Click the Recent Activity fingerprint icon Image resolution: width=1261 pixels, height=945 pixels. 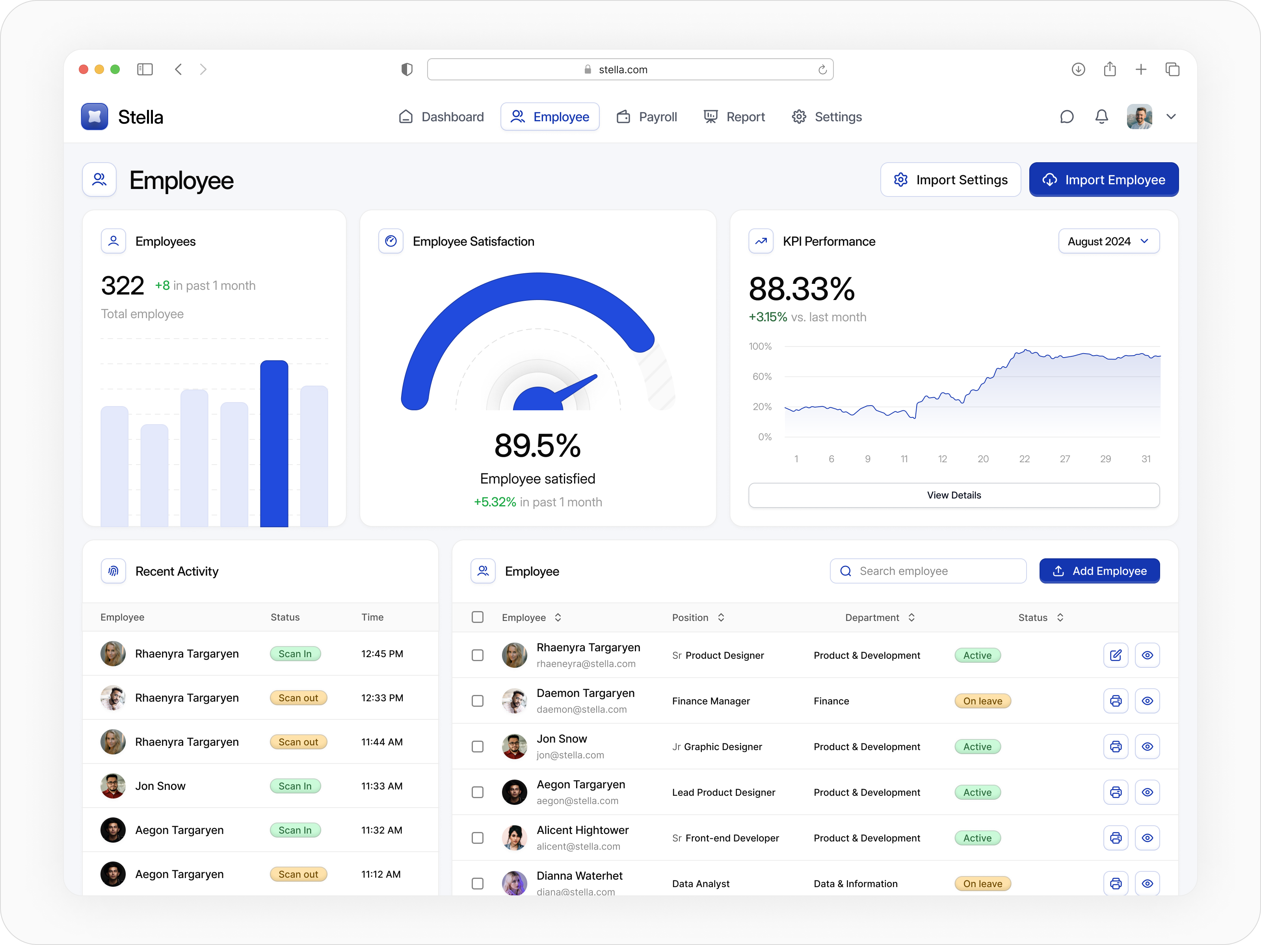(x=113, y=571)
